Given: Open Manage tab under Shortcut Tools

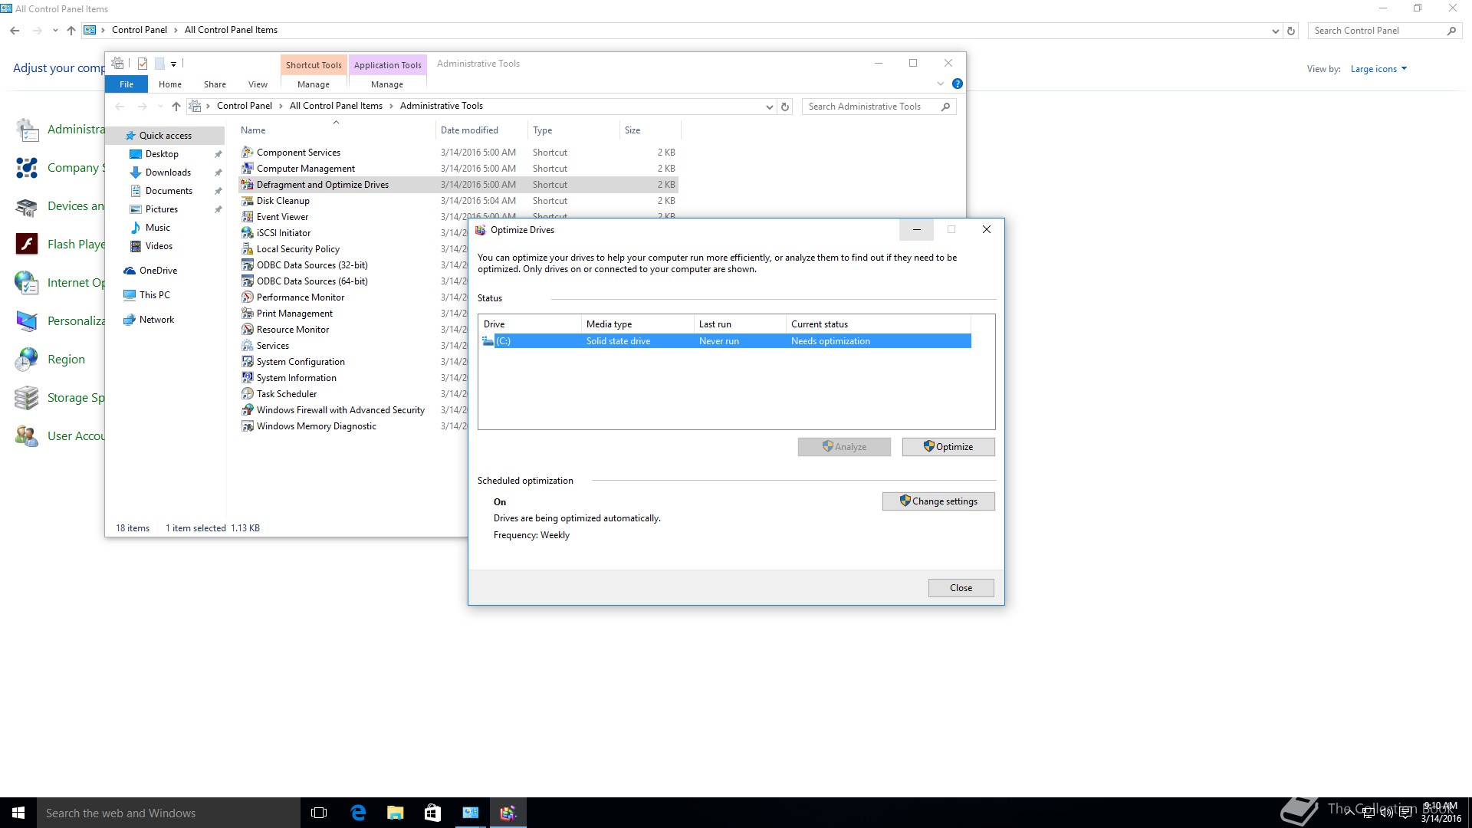Looking at the screenshot, I should click(314, 84).
